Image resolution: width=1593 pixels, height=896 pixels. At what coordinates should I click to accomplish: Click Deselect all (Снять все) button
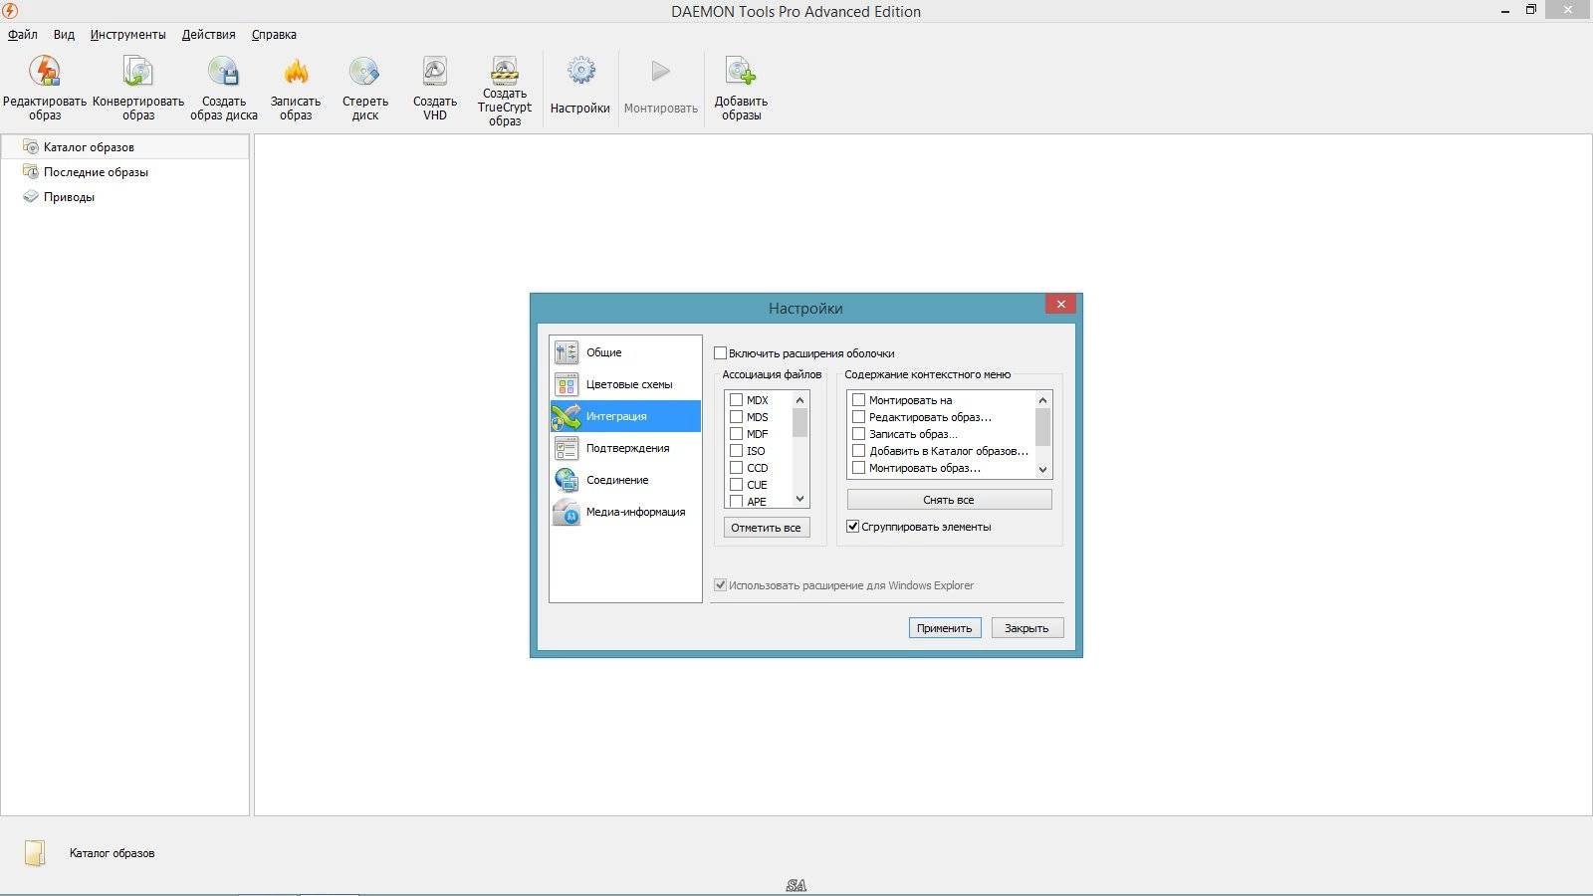(x=949, y=500)
